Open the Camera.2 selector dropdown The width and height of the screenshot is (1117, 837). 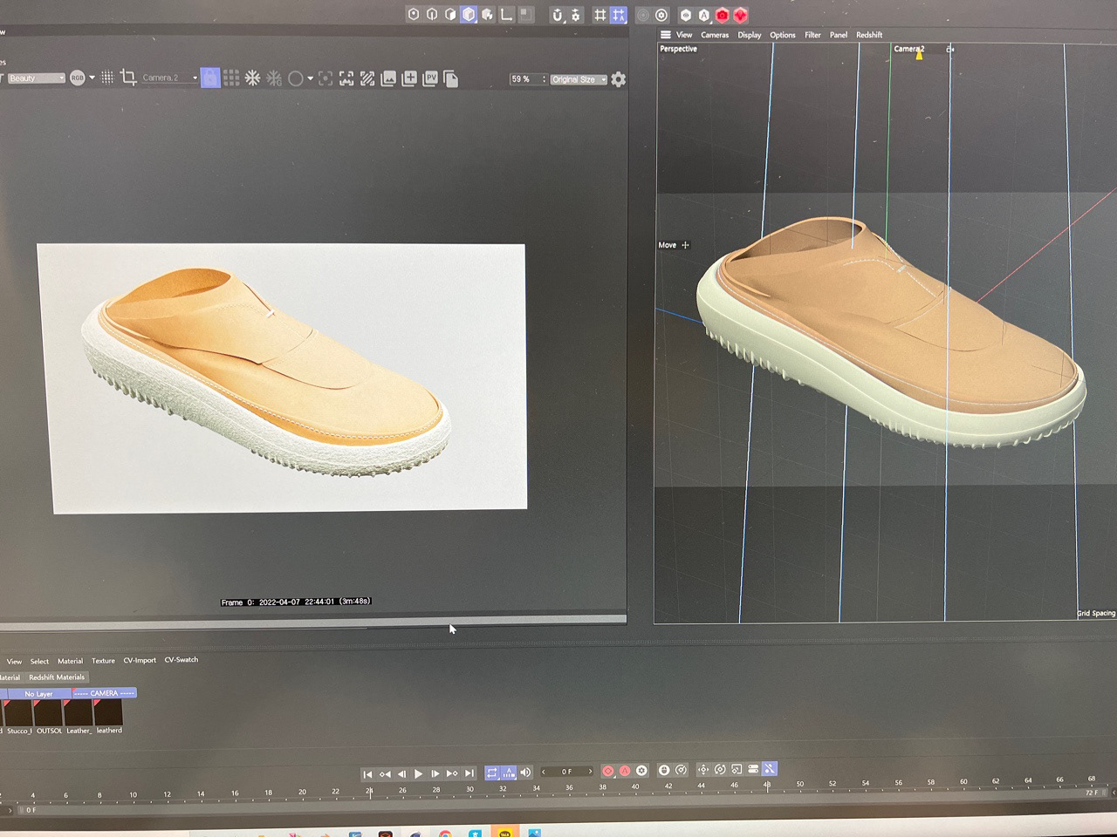point(166,78)
